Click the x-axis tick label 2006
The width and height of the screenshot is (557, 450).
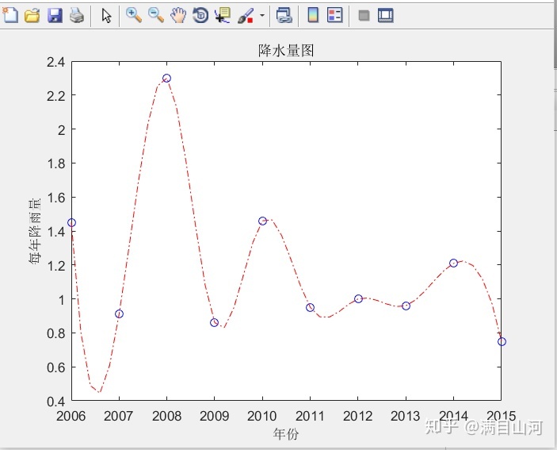click(71, 416)
